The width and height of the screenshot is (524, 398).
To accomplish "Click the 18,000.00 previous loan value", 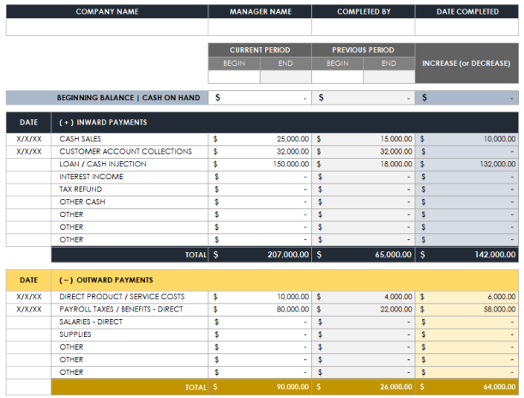I will 396,164.
